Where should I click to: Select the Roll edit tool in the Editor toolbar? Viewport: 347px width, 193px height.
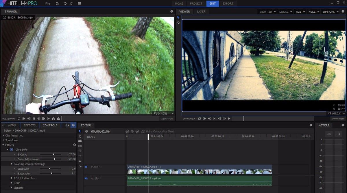[80, 161]
